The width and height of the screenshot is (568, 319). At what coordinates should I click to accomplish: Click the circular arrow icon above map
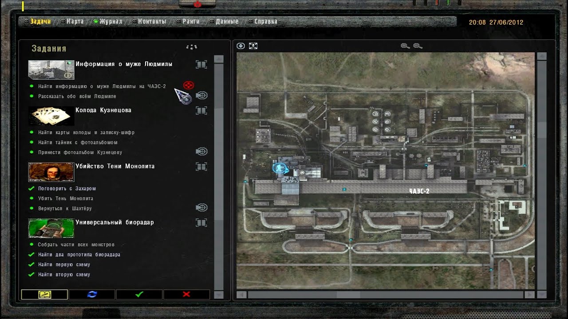coord(241,46)
